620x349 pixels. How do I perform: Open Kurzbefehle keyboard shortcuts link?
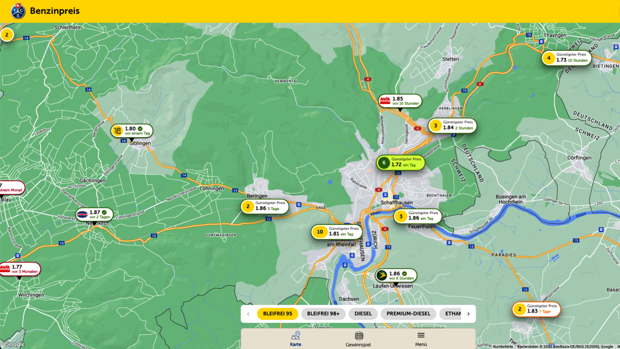[x=503, y=346]
